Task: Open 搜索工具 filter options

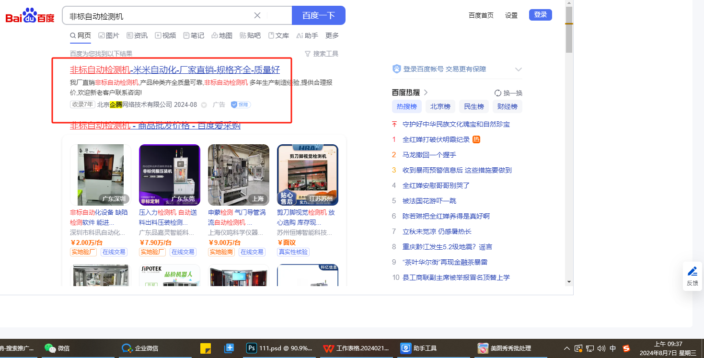Action: coord(322,54)
